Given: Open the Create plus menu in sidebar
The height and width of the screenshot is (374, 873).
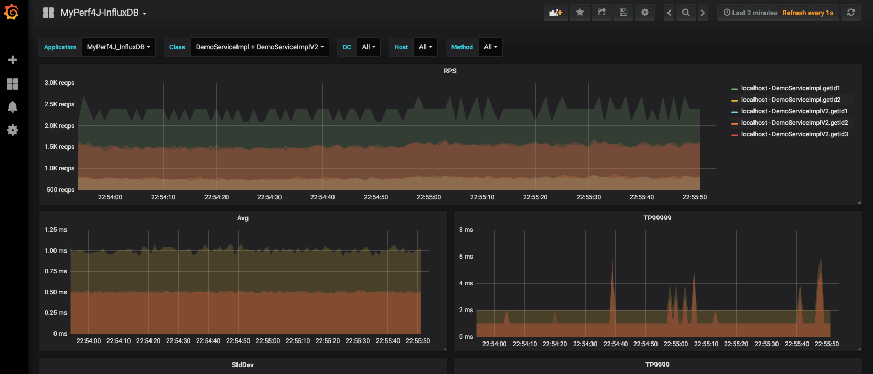Looking at the screenshot, I should (x=13, y=60).
